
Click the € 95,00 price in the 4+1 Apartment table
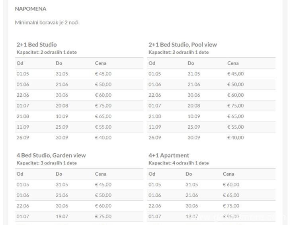pos(231,216)
